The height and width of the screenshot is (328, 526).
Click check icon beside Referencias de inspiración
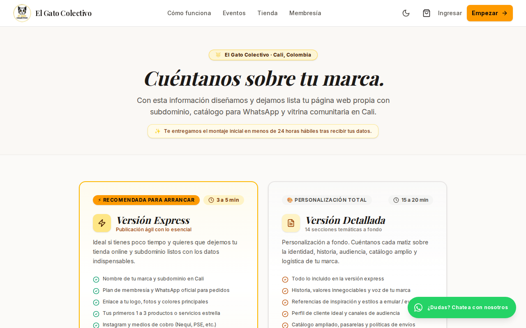285,303
